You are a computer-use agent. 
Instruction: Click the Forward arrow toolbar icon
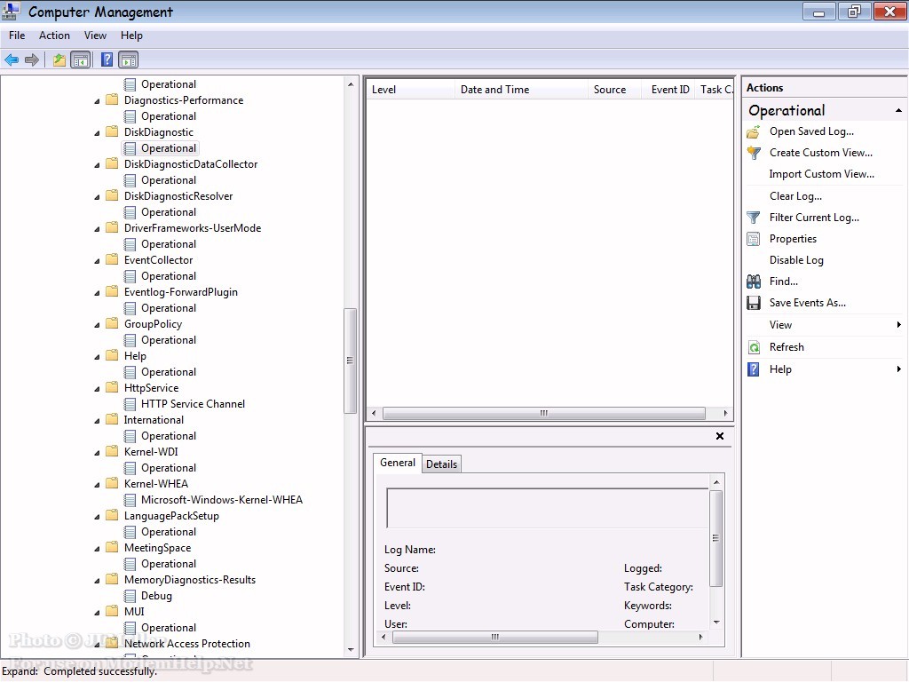point(32,59)
